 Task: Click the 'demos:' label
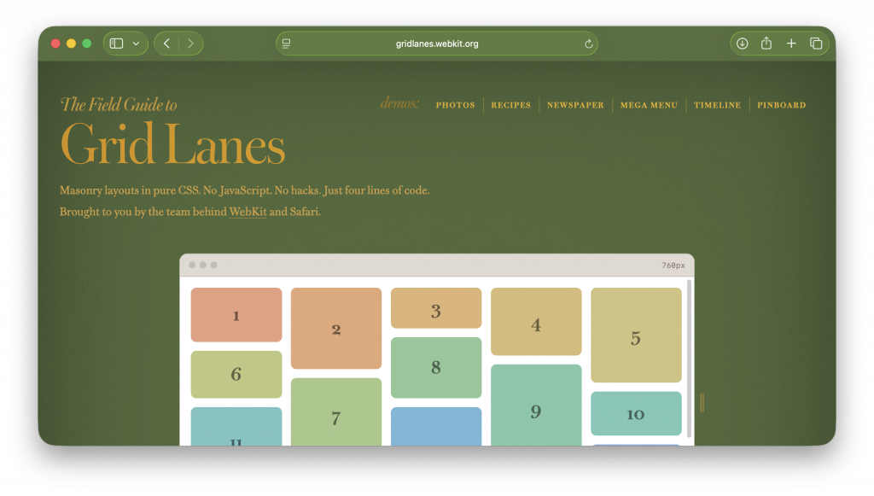click(399, 103)
